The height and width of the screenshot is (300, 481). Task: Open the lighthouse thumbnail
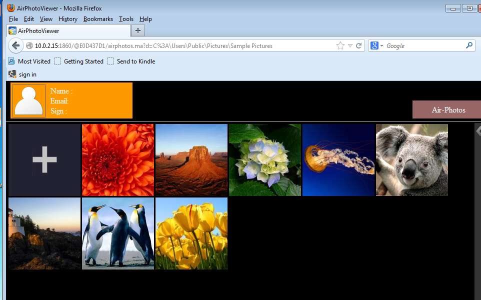pyautogui.click(x=44, y=233)
